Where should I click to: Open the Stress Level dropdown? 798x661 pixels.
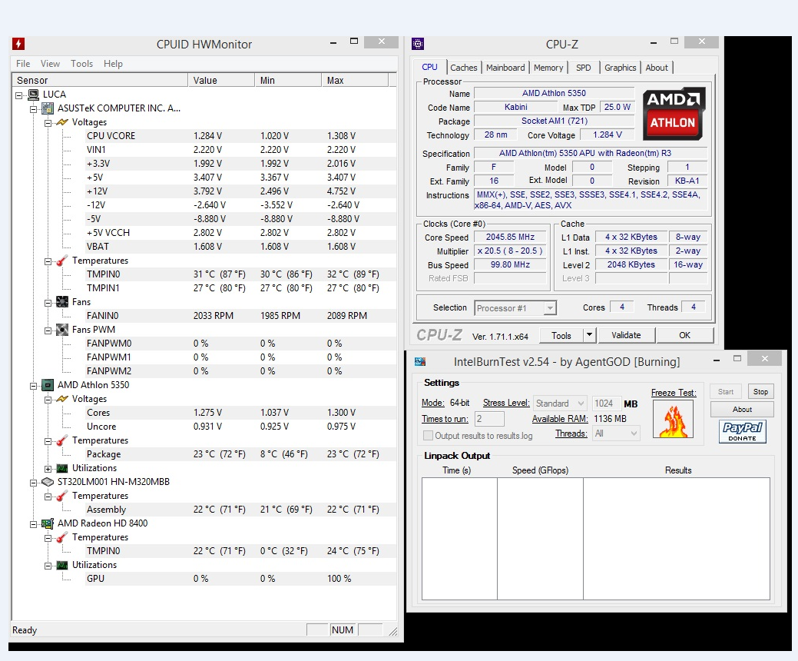click(x=560, y=404)
